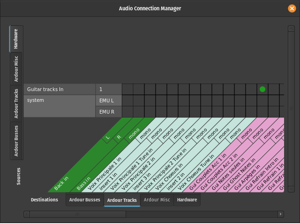Connect EMU L to Voix Principale 1 in
The height and width of the screenshot is (223, 300).
(161, 100)
